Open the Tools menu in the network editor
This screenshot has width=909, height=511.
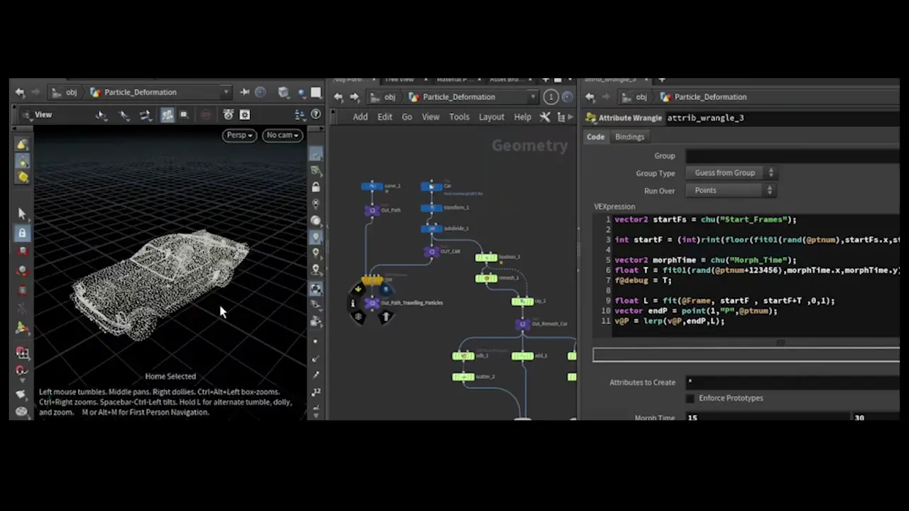459,116
